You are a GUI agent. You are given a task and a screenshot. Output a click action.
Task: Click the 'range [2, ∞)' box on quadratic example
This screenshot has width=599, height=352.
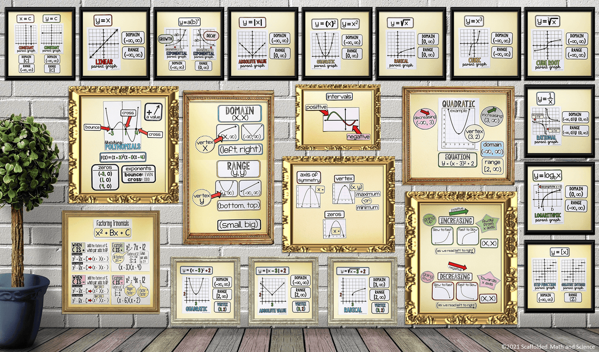coord(492,166)
